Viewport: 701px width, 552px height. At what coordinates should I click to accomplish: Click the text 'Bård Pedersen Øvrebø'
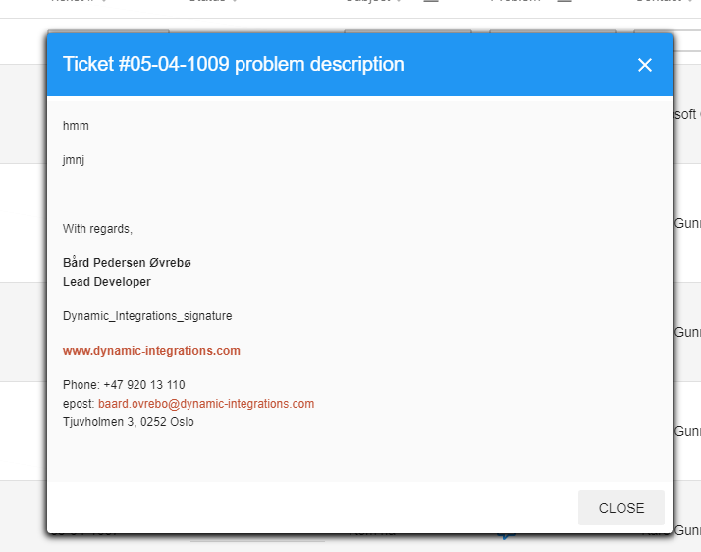pyautogui.click(x=127, y=262)
